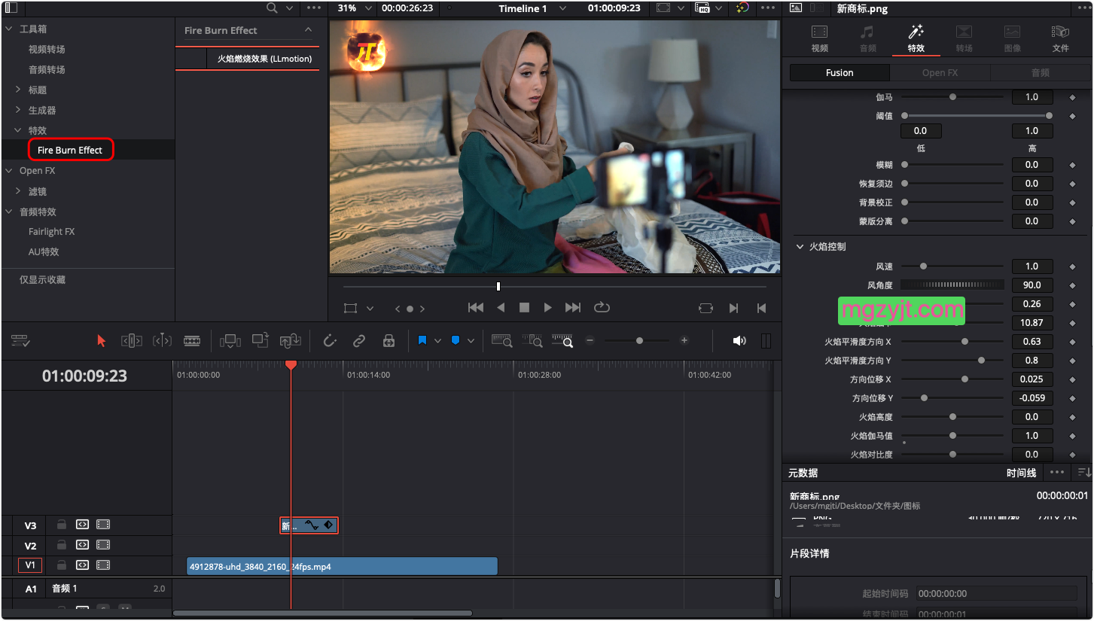Activate the Dynamic trim mode tool
Viewport: 1094px width, 621px height.
tap(162, 341)
